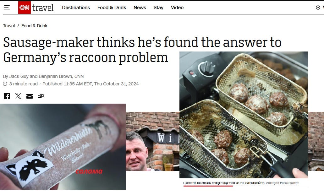Open the Destinations menu item
This screenshot has width=324, height=195.
point(76,8)
